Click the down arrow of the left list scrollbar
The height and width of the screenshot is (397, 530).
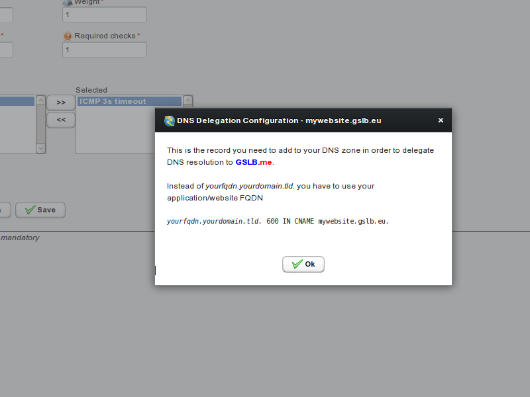coord(40,148)
